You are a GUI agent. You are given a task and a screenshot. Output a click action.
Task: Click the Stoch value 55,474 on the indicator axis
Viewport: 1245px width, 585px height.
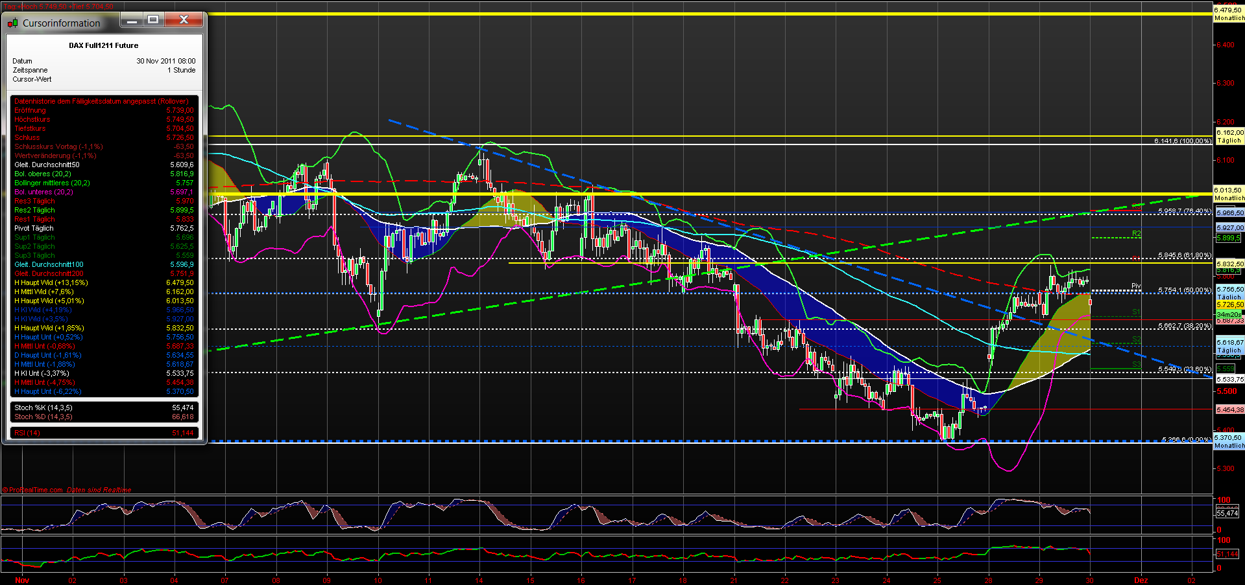(x=1227, y=512)
